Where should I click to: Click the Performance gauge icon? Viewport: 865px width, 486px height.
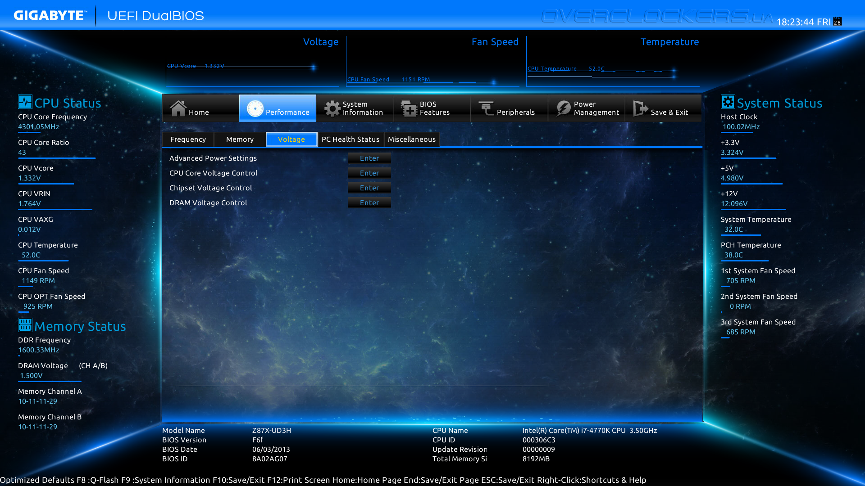click(x=255, y=108)
